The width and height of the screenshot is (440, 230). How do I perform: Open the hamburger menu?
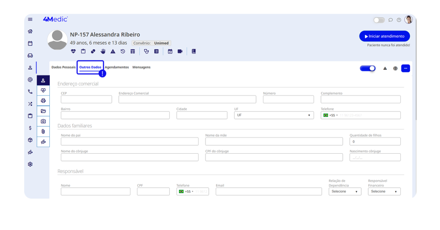pyautogui.click(x=30, y=19)
